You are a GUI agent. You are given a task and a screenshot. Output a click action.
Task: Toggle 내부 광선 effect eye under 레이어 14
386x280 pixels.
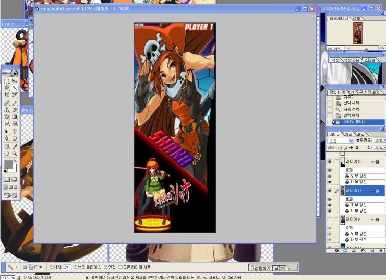pos(330,211)
